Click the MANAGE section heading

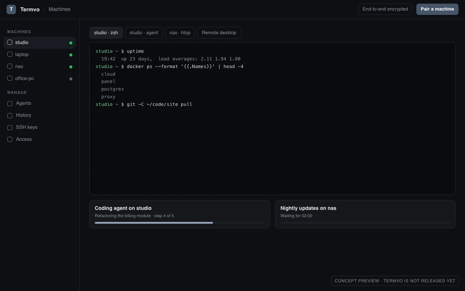[17, 93]
